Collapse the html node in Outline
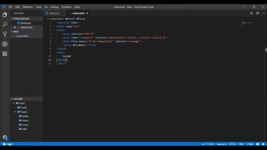The image size is (267, 150). click(x=14, y=103)
